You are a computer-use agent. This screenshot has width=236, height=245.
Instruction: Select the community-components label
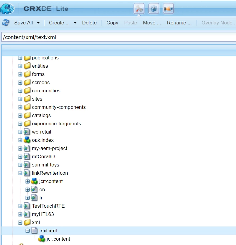(x=59, y=107)
